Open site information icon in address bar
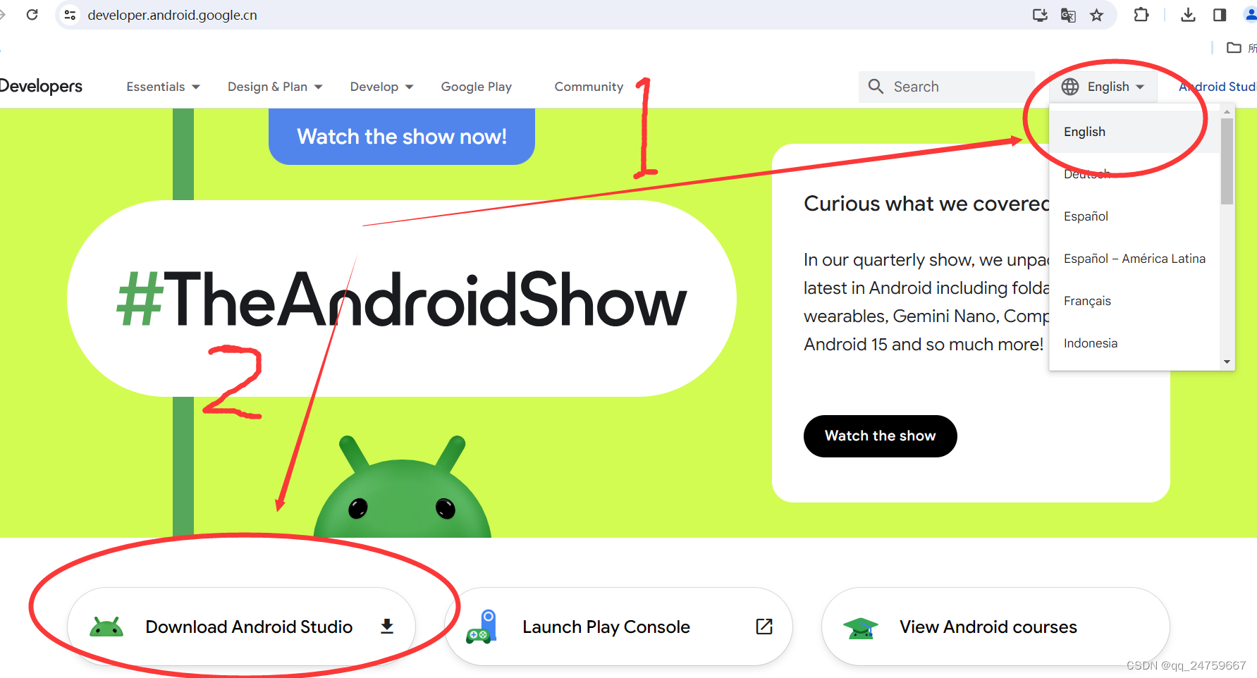 tap(70, 15)
